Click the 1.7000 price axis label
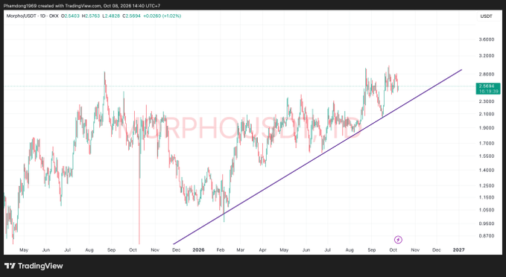The image size is (506, 277). [x=487, y=143]
